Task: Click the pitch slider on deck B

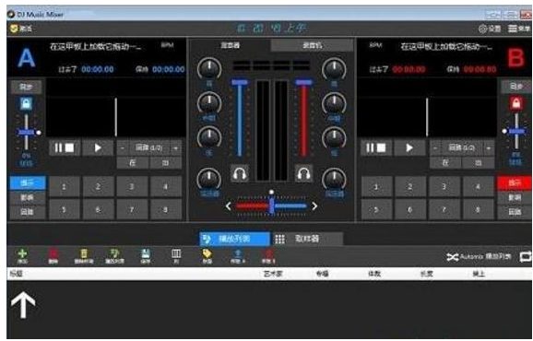Action: (x=516, y=131)
